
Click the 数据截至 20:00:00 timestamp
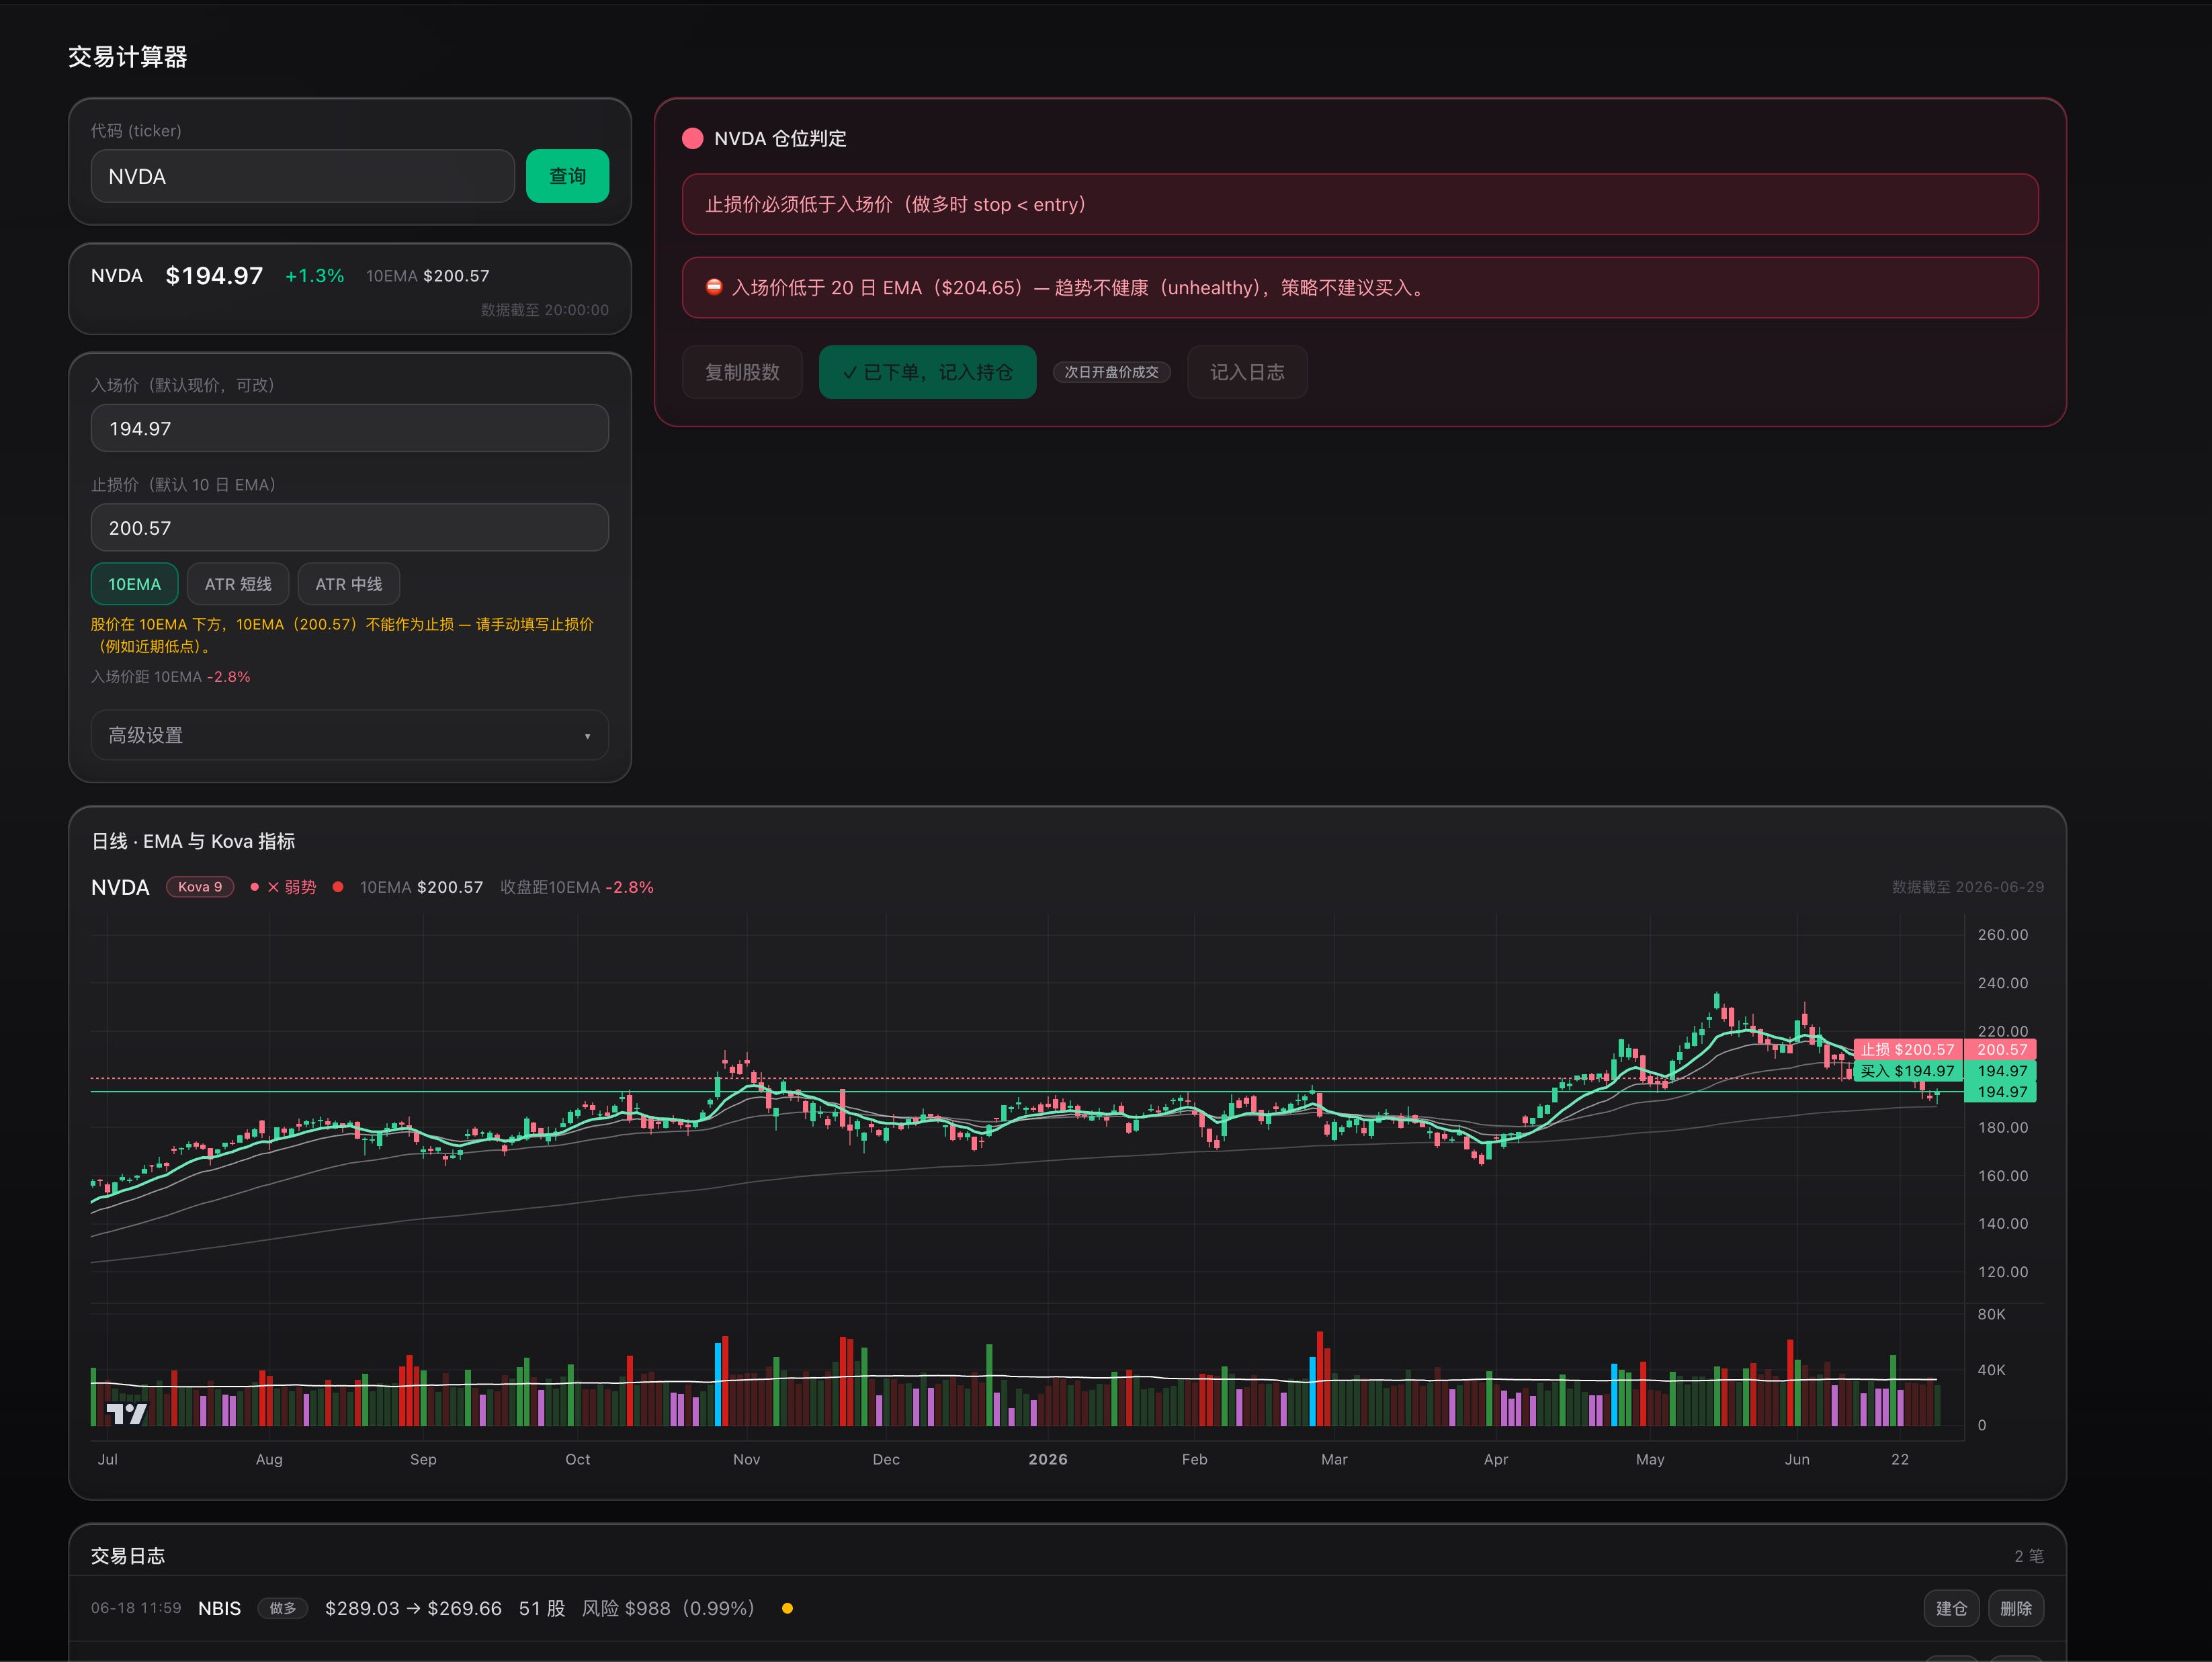pos(545,310)
